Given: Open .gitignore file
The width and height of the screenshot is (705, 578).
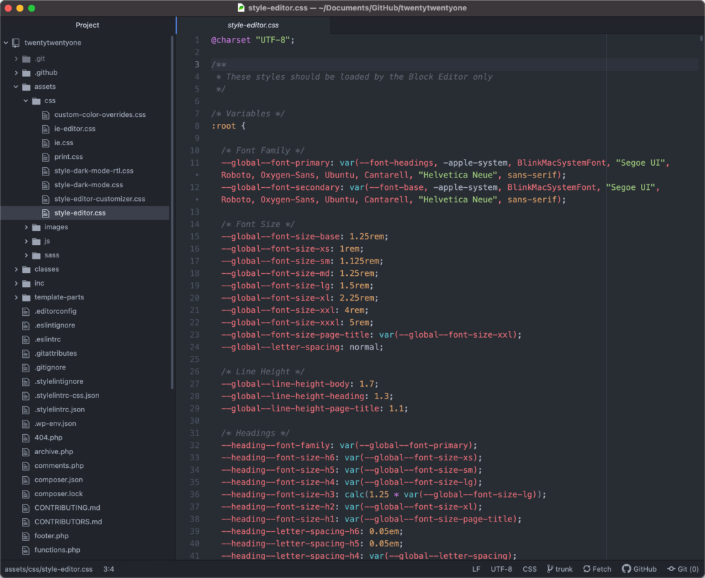Looking at the screenshot, I should (50, 367).
